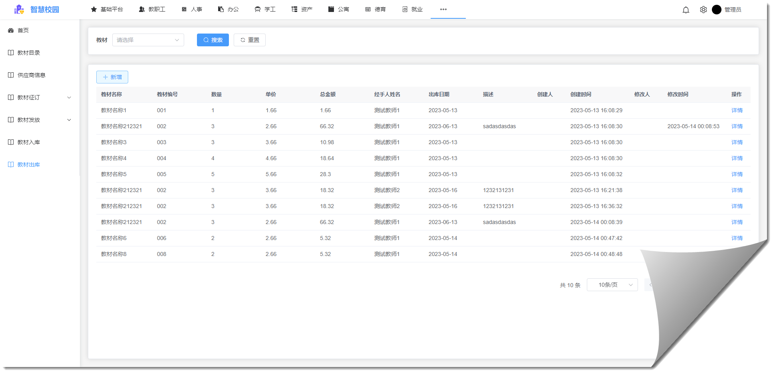Click the 首页 dashboard icon in sidebar
The image size is (773, 373).
(x=11, y=30)
